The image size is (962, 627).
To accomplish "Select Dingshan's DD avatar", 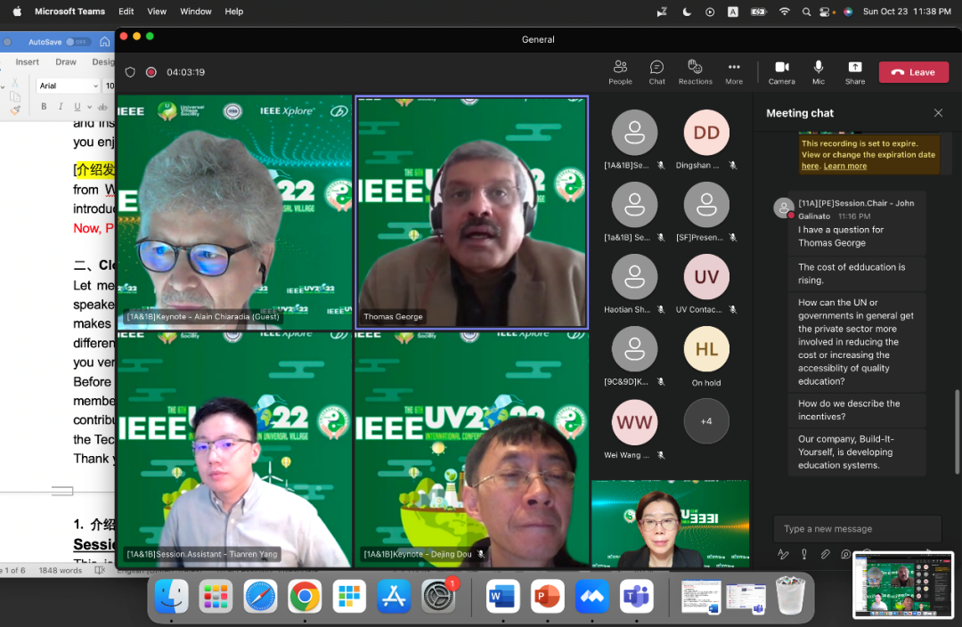I will 706,133.
